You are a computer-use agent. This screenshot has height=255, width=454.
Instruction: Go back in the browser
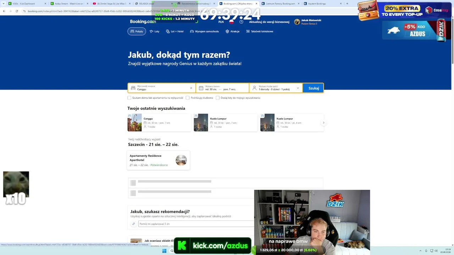pyautogui.click(x=4, y=11)
